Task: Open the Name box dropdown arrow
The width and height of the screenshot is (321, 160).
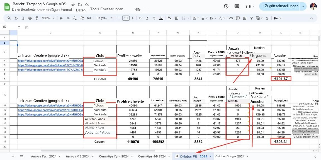Action: [19, 27]
